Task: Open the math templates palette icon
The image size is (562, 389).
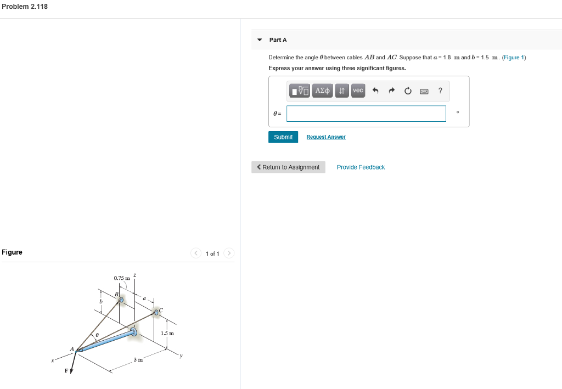Action: 300,91
